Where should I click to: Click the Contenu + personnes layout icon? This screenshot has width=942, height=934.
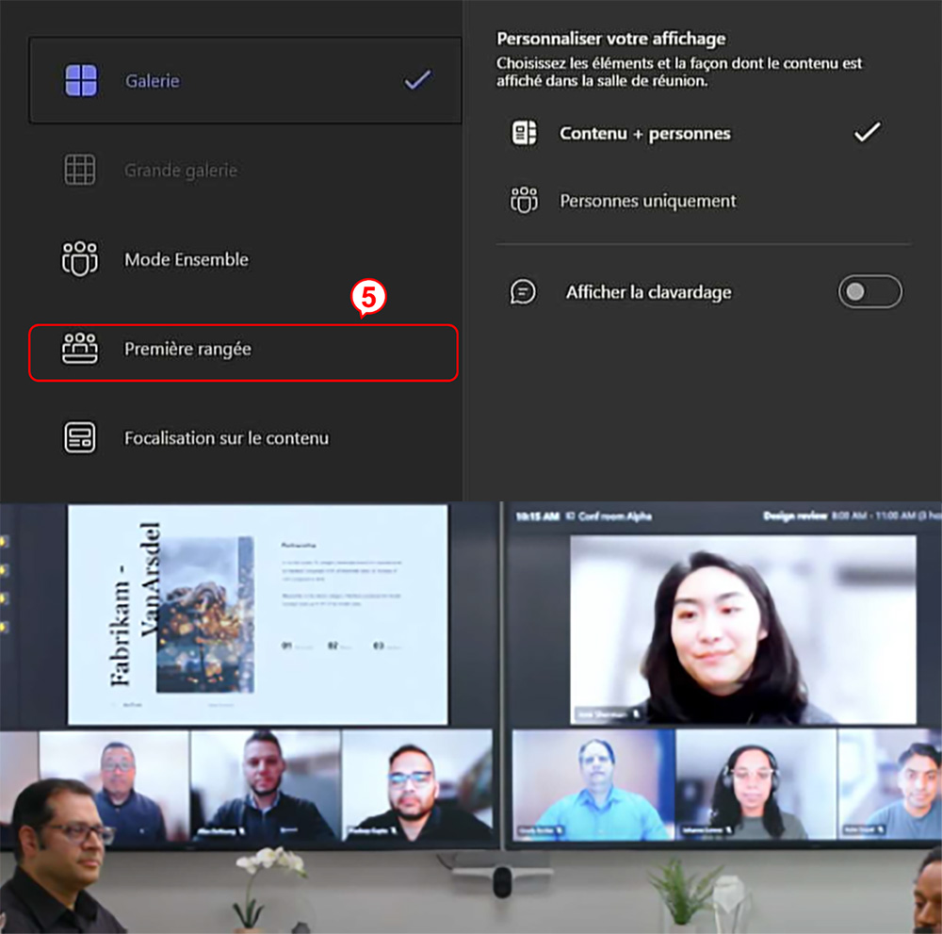[x=524, y=133]
